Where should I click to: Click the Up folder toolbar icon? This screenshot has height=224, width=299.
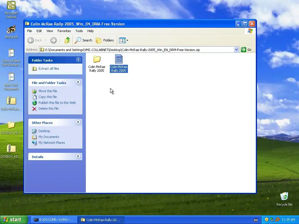pos(67,40)
